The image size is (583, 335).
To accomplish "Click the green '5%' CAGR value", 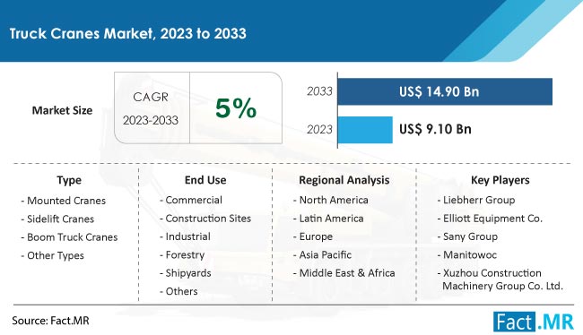I will pos(236,108).
